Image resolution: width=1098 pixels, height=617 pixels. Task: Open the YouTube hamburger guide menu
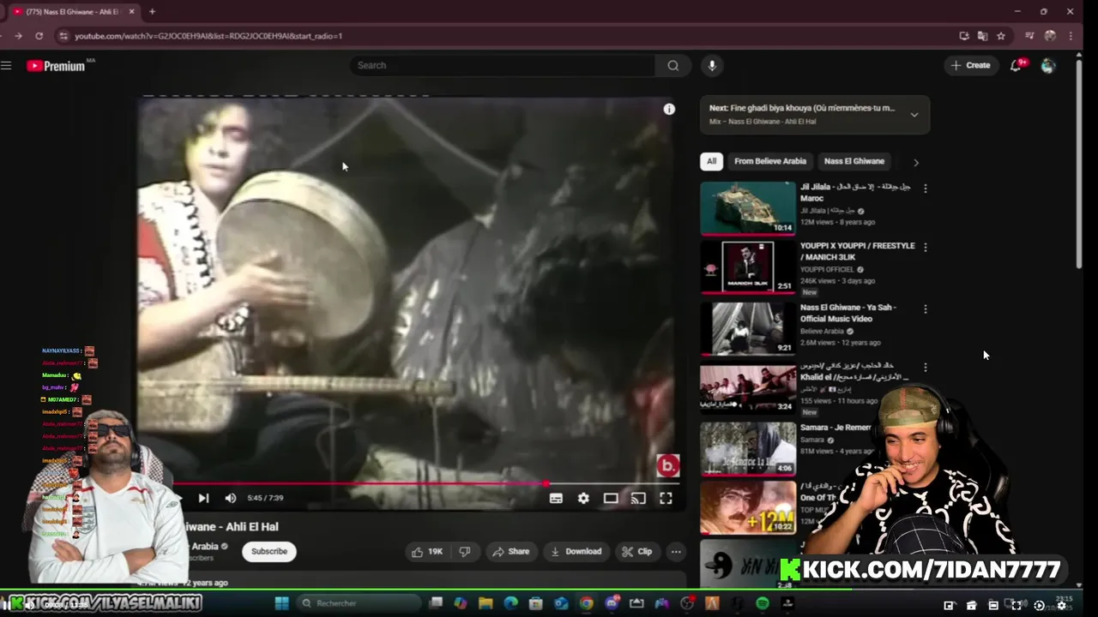coord(6,65)
